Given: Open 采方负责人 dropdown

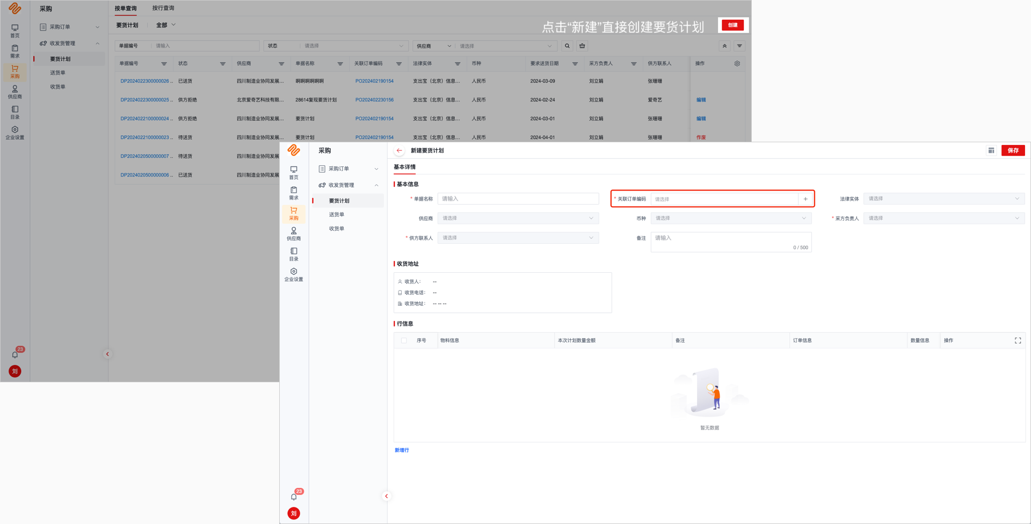Looking at the screenshot, I should click(x=943, y=218).
